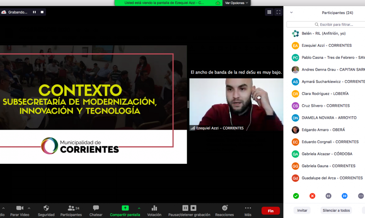Open more reactions ellipsis in participants panel
The image size is (365, 218).
pyautogui.click(x=361, y=196)
